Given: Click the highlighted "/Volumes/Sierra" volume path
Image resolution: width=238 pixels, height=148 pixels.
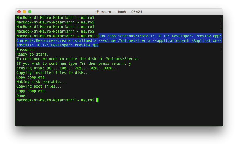Looking at the screenshot, I should point(134,40).
